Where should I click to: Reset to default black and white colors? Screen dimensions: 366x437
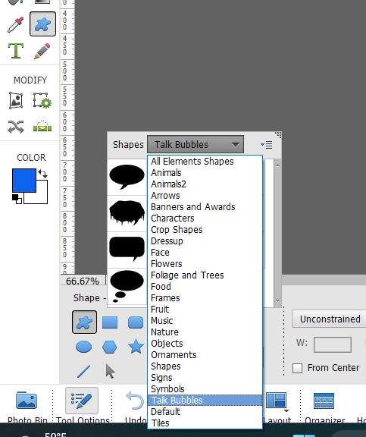17,199
